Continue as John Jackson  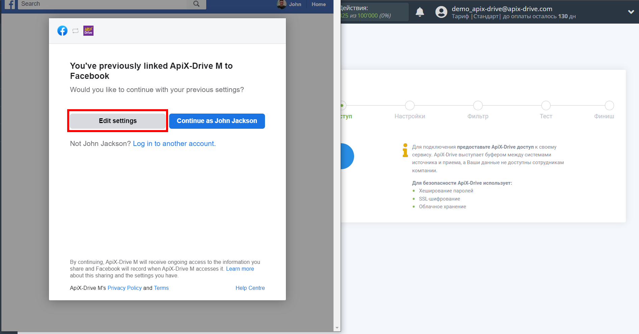[x=217, y=121]
